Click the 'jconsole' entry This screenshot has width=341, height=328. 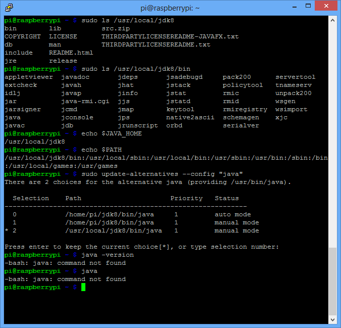77,117
